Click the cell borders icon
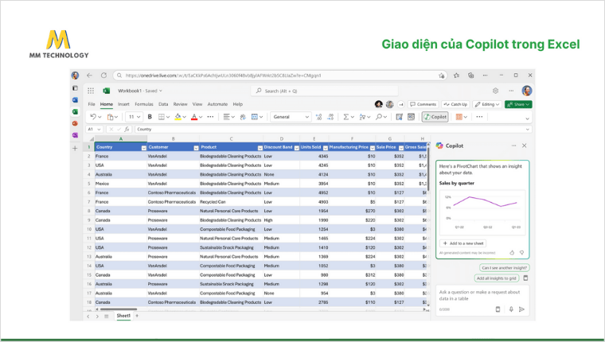 [x=162, y=117]
